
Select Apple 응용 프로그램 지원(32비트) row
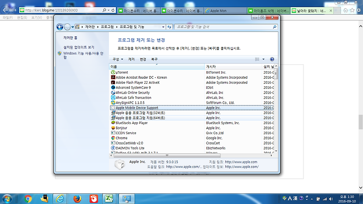(x=192, y=113)
